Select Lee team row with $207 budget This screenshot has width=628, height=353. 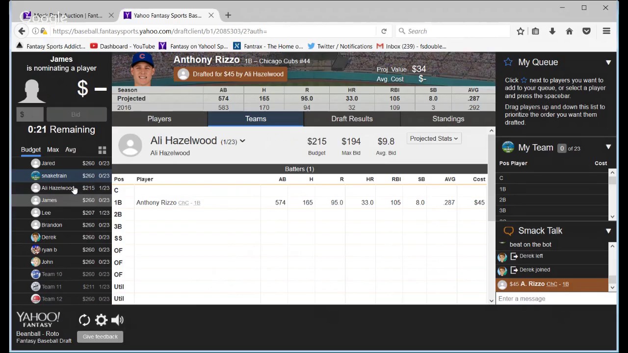(x=62, y=213)
